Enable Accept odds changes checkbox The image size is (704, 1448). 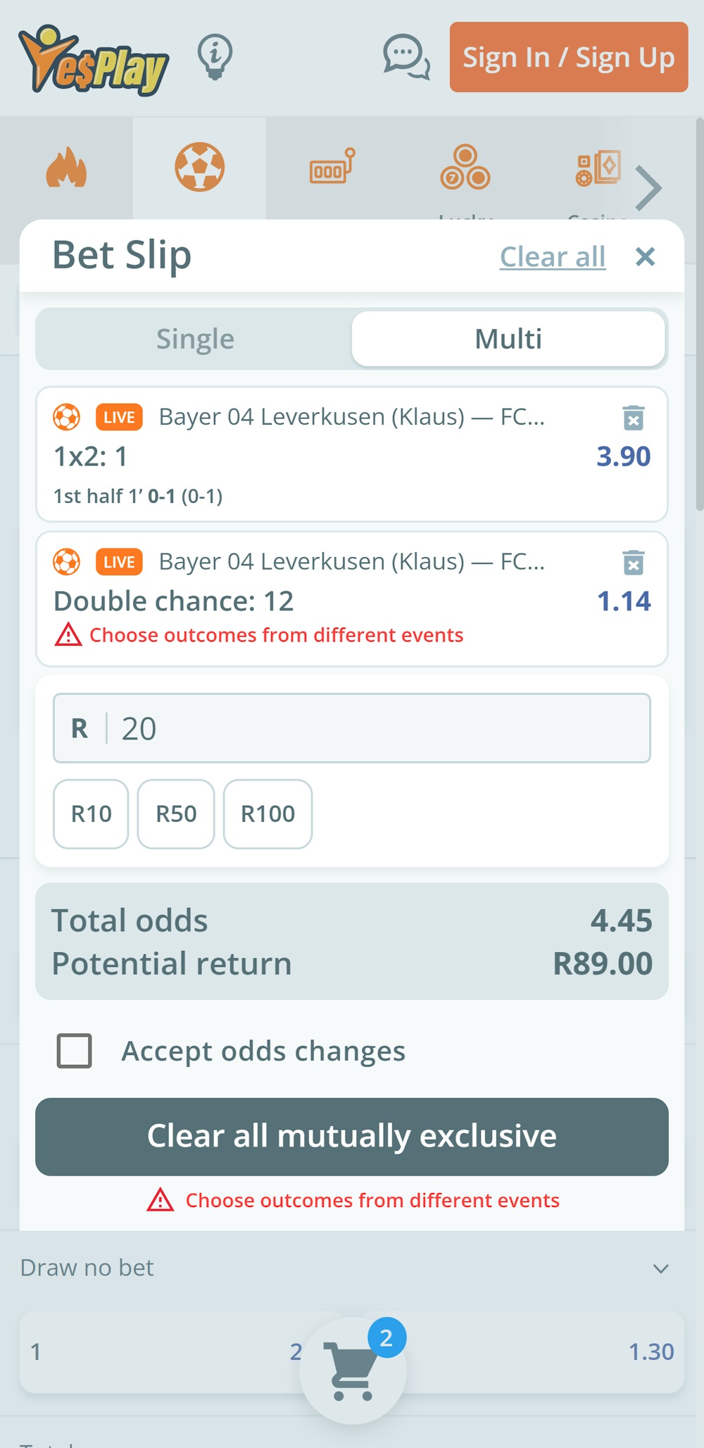(75, 1051)
